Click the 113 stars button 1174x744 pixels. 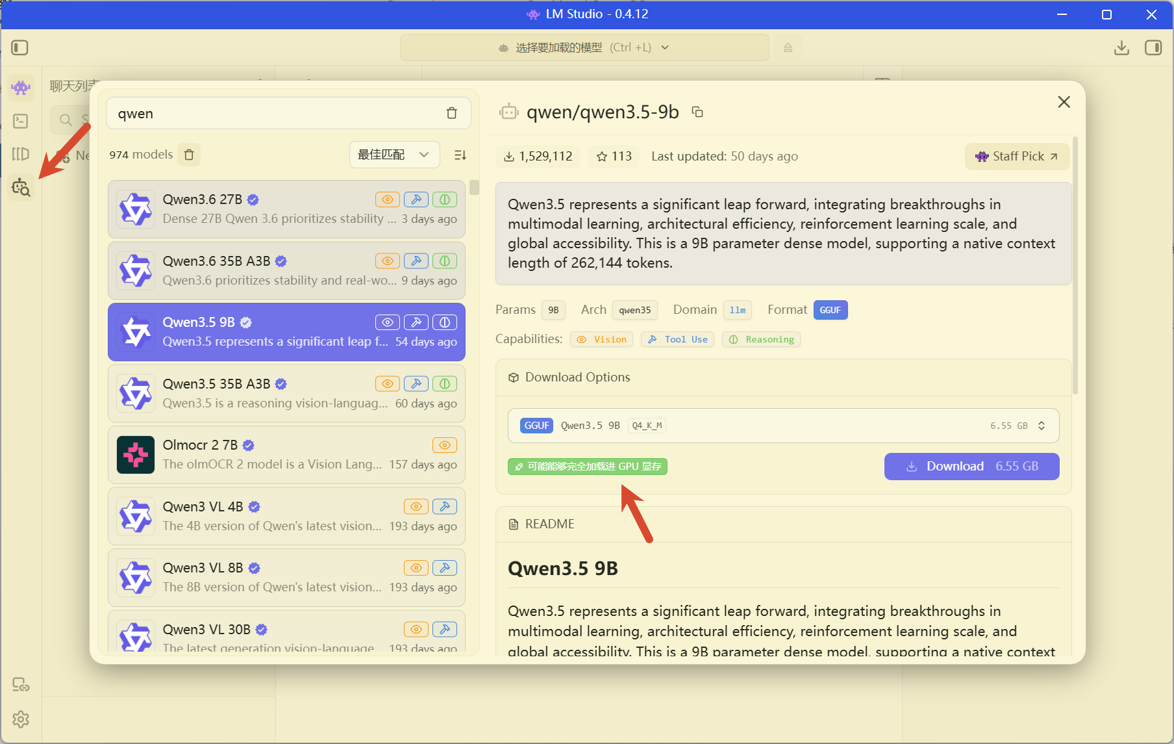tap(614, 157)
